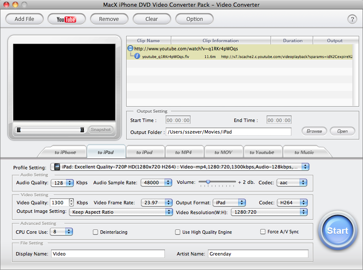The width and height of the screenshot is (363, 270).
Task: Click the 11.6m file size value
Action: 210,57
